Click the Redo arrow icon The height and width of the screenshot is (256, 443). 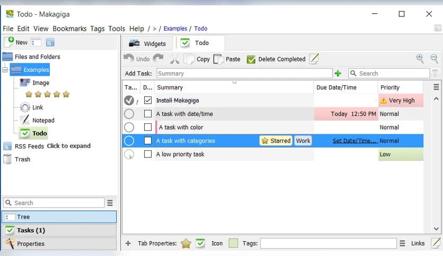[158, 59]
